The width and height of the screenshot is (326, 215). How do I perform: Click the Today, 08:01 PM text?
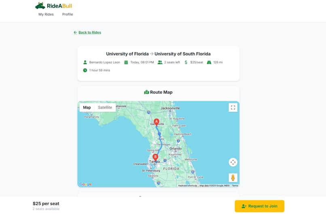click(x=142, y=62)
